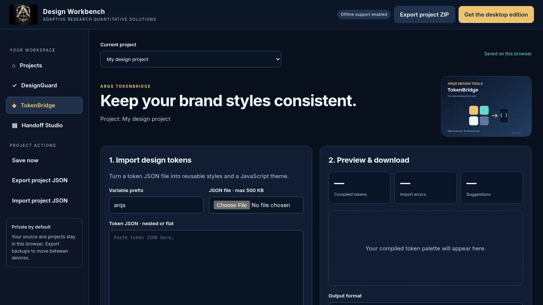The height and width of the screenshot is (305, 543).
Task: Click Import project JSON
Action: [44, 201]
